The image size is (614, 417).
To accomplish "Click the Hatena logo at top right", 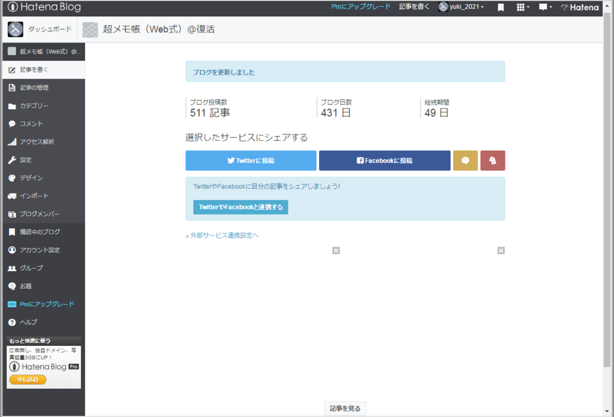I will click(x=580, y=7).
